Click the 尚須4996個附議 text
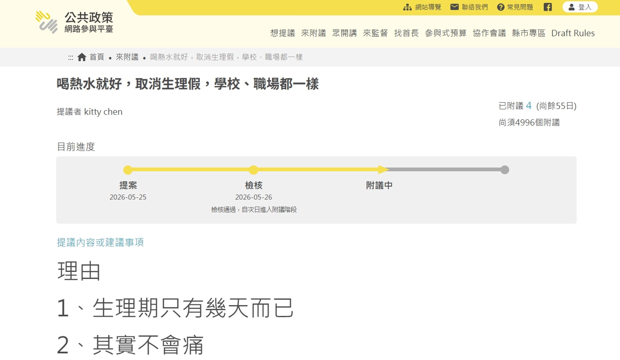Viewport: 620px width, 360px height. pos(529,122)
